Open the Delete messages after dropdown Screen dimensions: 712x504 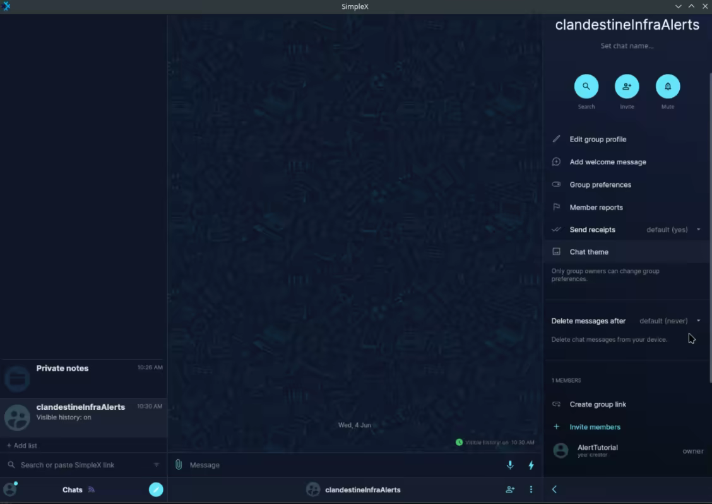click(x=670, y=321)
